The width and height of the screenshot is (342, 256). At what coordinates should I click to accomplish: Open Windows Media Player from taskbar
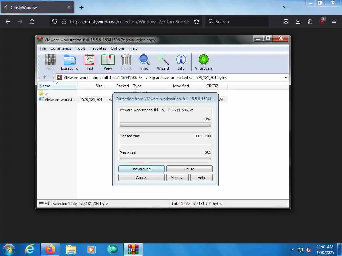[92, 249]
